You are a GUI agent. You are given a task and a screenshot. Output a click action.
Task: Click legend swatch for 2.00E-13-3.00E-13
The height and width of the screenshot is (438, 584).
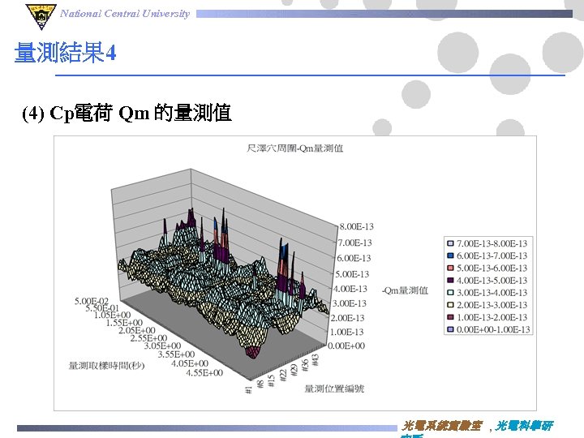(x=450, y=305)
